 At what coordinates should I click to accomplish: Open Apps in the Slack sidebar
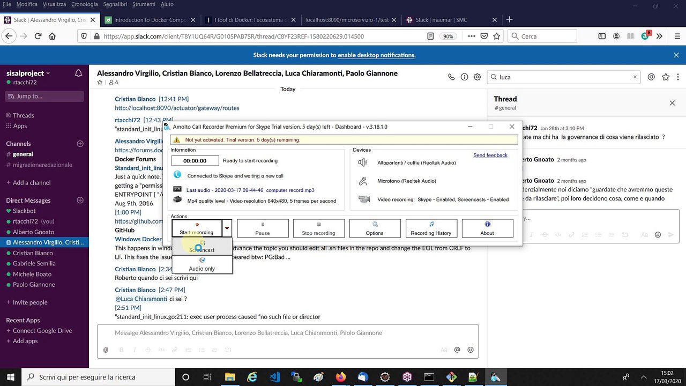click(20, 126)
